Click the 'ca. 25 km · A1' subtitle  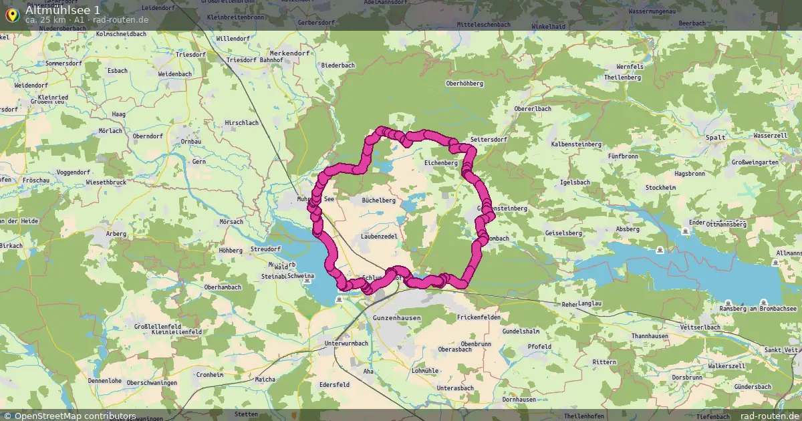[55, 20]
